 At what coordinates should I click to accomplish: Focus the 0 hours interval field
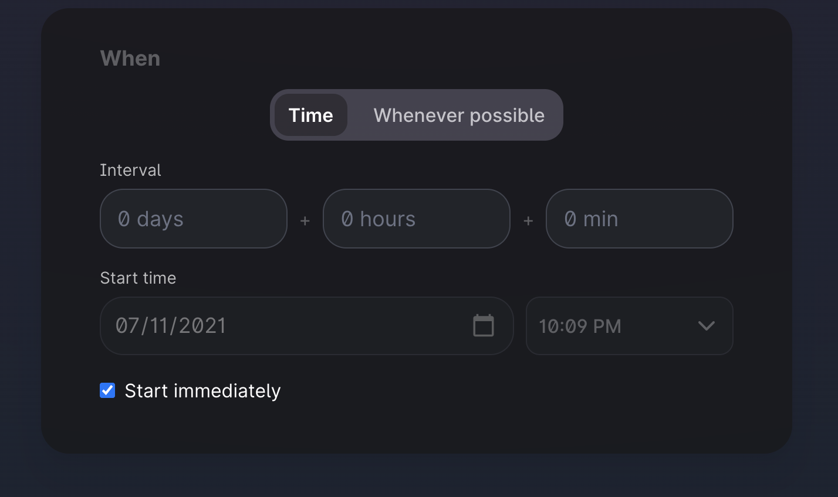click(x=417, y=219)
